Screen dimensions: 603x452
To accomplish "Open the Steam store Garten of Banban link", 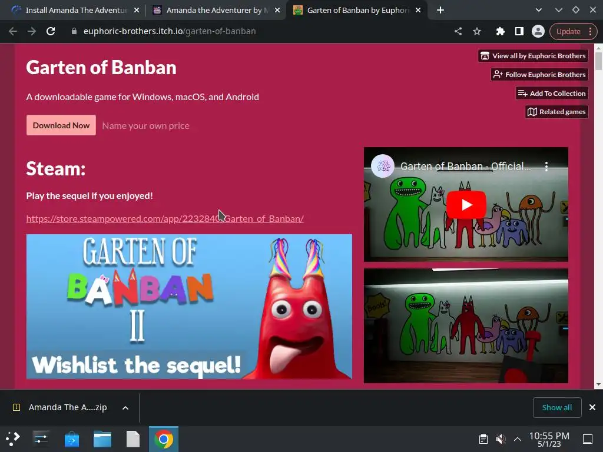I will pyautogui.click(x=165, y=219).
